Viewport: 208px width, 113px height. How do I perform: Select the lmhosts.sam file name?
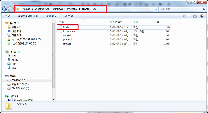coord(70,32)
